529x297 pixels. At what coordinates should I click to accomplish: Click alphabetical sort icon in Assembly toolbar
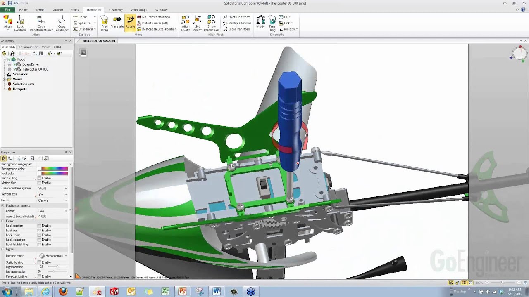[35, 54]
